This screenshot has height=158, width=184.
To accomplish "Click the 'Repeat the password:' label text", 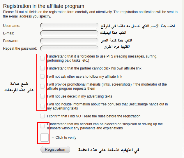I will pyautogui.click(x=20, y=48).
